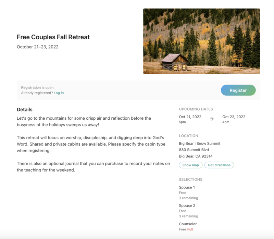Click the arrow icon between event dates

[212, 119]
